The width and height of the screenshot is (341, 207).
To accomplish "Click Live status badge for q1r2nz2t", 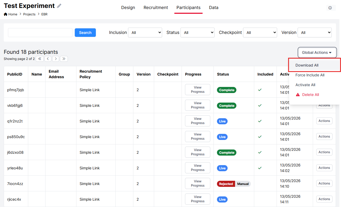I will (222, 121).
